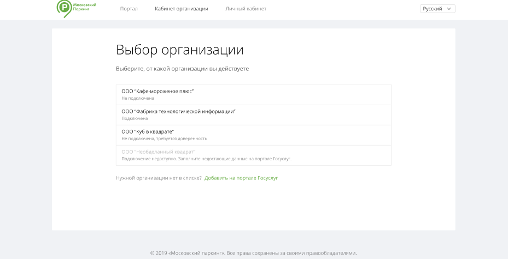Go to "Личный кабинет" section

(246, 9)
